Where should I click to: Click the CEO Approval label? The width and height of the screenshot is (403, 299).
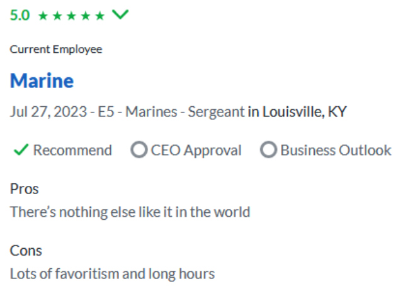196,150
